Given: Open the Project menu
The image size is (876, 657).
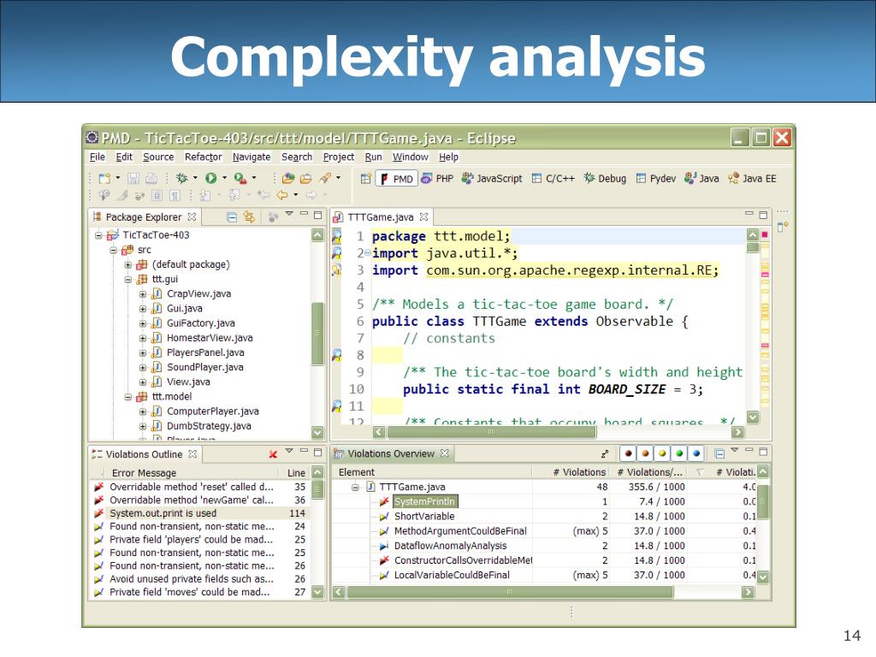Looking at the screenshot, I should click(x=339, y=157).
